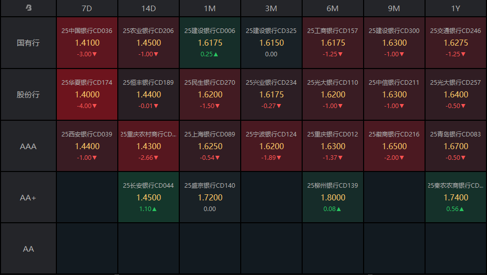Screen dimensions: 487x275
Task: Open the 25华夏银行CD174 cell
Action: pyautogui.click(x=87, y=95)
